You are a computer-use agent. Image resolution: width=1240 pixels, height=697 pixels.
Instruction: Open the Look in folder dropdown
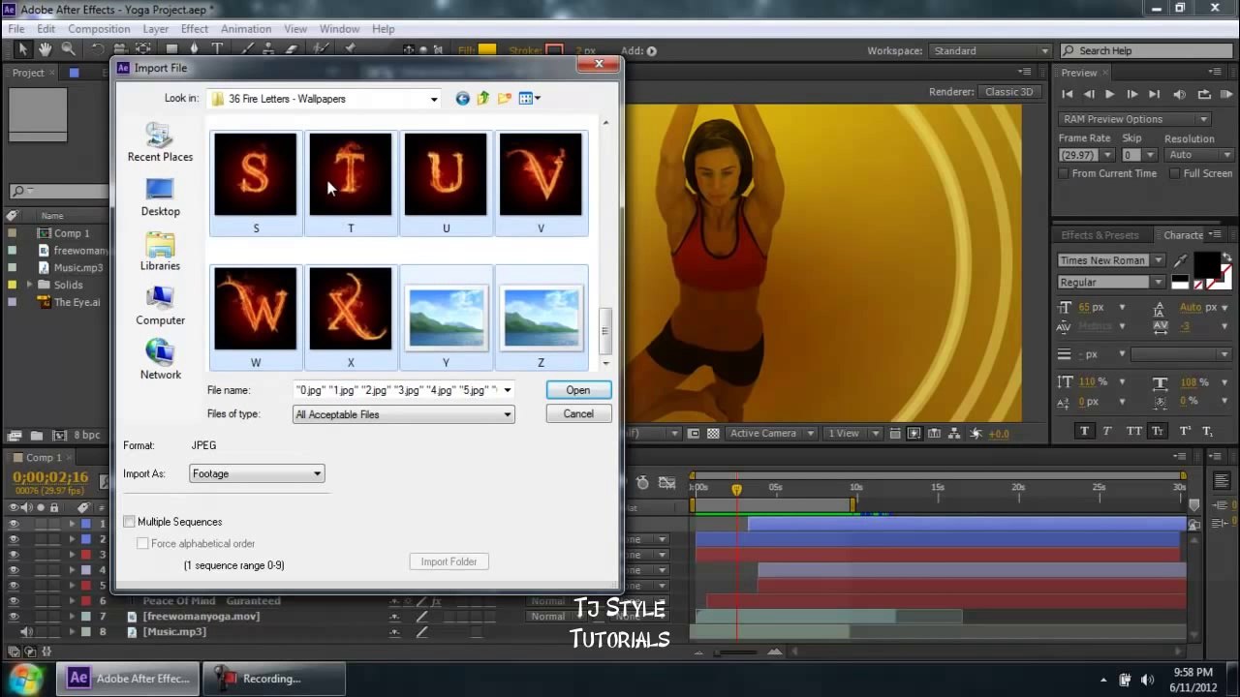pyautogui.click(x=434, y=99)
